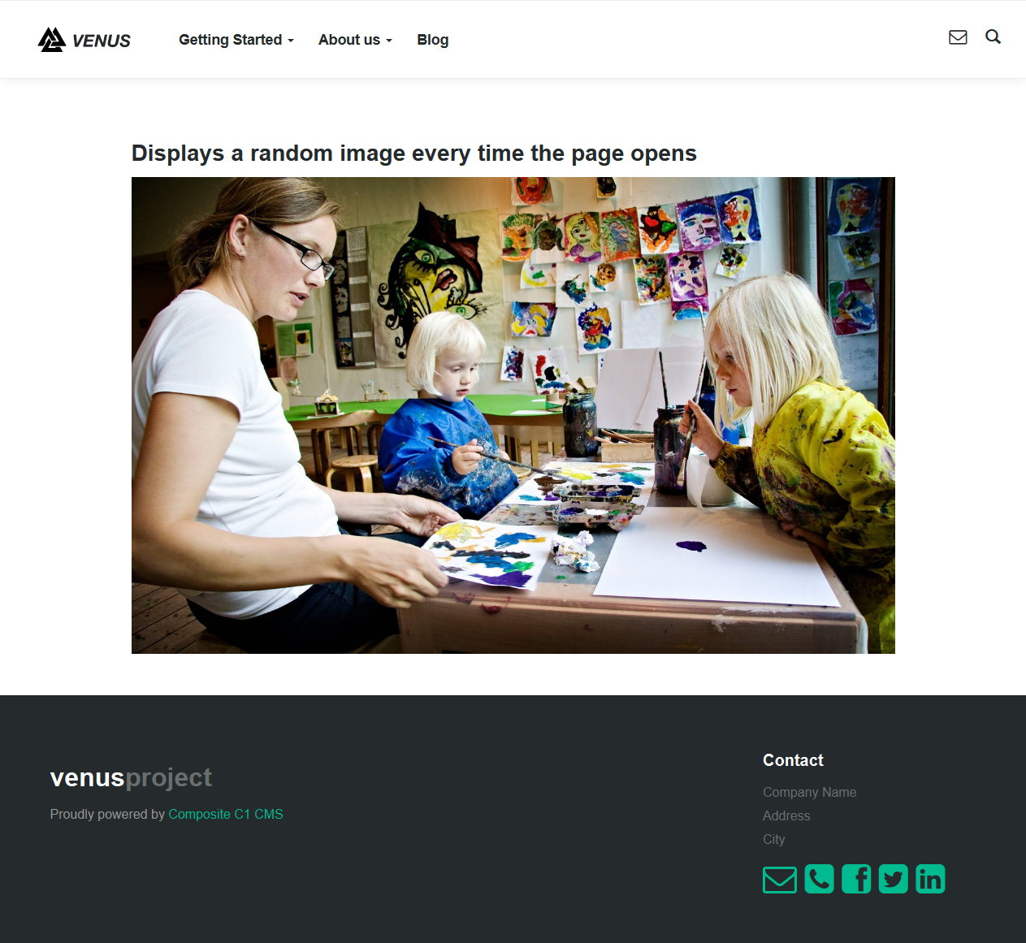
Task: Expand the About us dropdown menu
Action: (x=355, y=40)
